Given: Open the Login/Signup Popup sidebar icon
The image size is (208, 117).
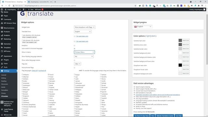Looking at the screenshot, I should (x=2, y=109).
